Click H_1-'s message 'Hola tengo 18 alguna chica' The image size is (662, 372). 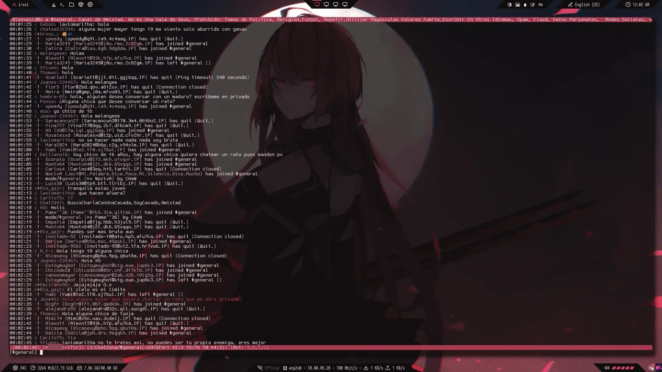[x=69, y=251]
